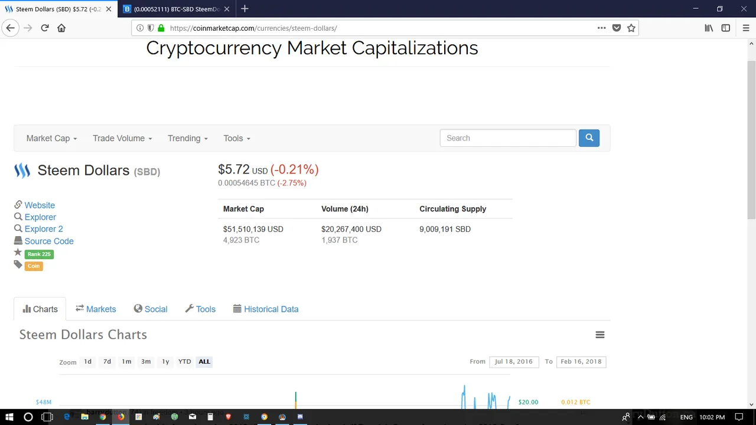Show site information icon in address bar
Viewport: 756px width, 425px height.
click(140, 28)
